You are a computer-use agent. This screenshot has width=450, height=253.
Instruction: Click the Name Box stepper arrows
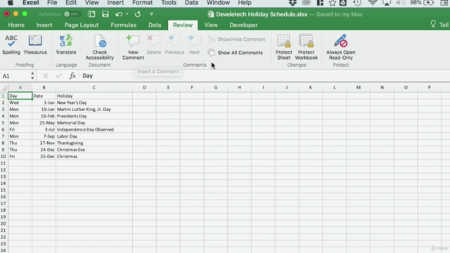(32, 76)
